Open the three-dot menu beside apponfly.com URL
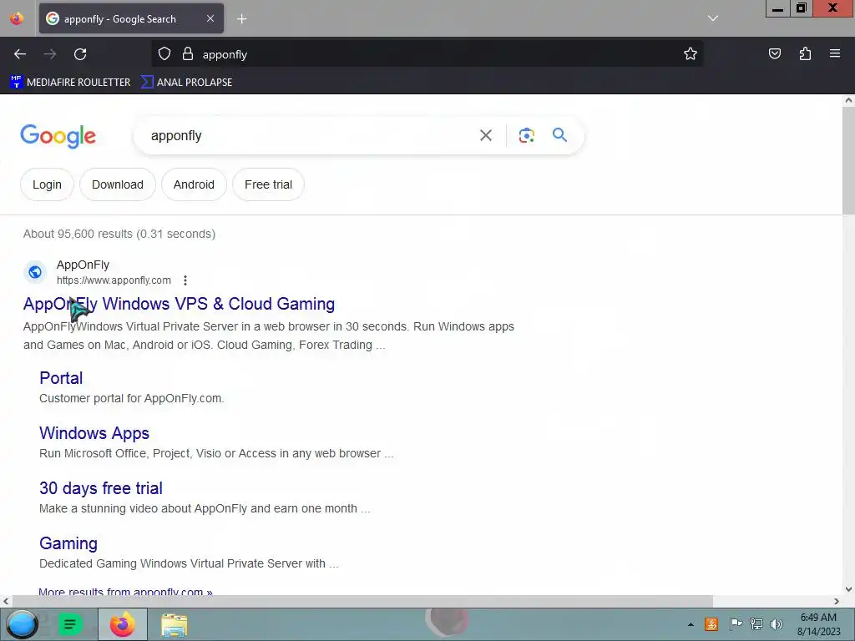The width and height of the screenshot is (855, 641). tap(185, 280)
